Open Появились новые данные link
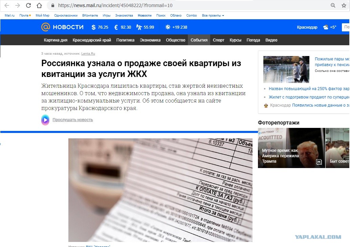 (321, 105)
